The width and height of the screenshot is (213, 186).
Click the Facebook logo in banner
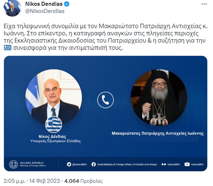pyautogui.click(x=94, y=164)
